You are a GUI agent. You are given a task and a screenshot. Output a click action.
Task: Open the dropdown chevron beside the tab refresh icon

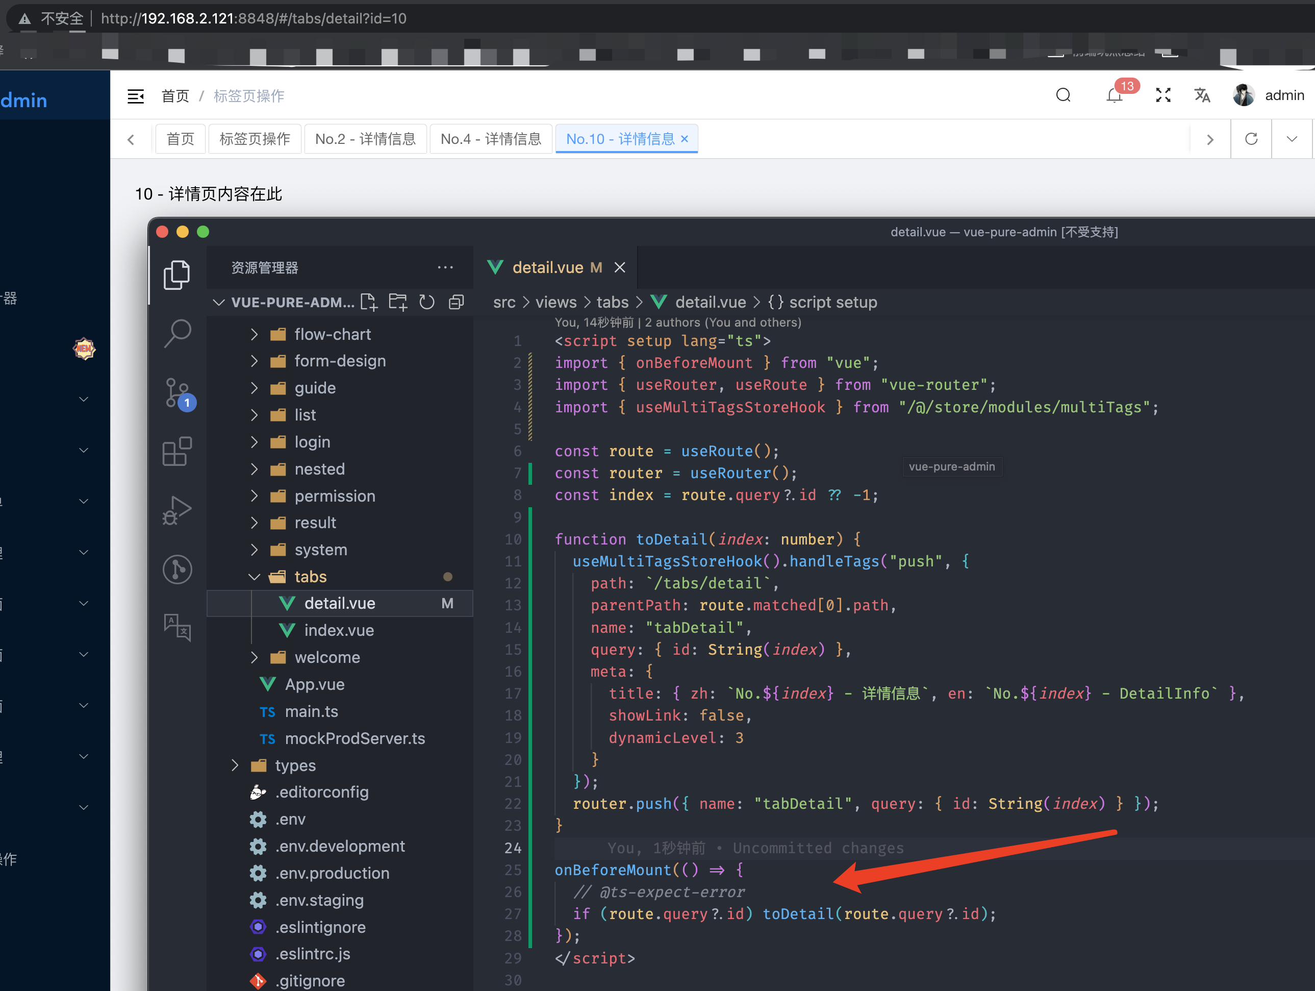(1291, 139)
